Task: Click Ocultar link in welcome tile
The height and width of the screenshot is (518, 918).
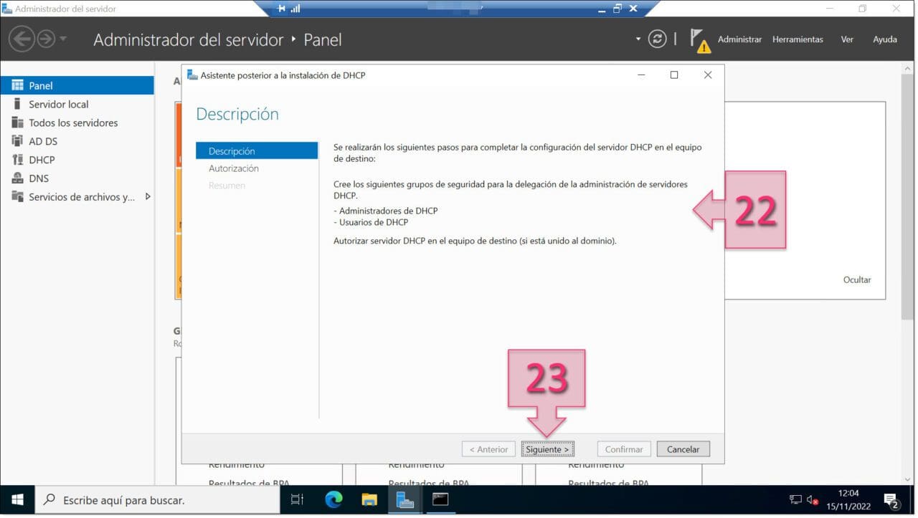Action: [857, 280]
